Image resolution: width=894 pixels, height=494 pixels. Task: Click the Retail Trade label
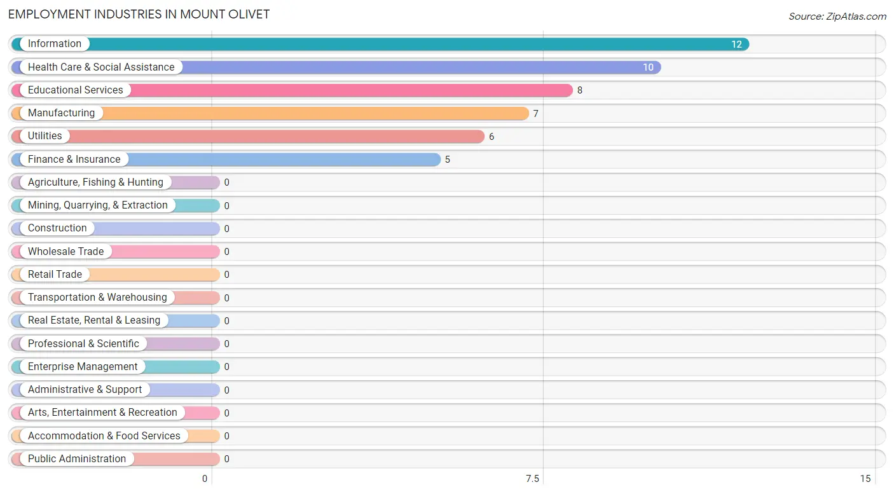(55, 274)
